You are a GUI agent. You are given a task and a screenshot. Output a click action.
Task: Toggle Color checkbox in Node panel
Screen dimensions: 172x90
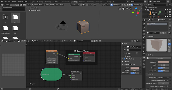(126, 53)
